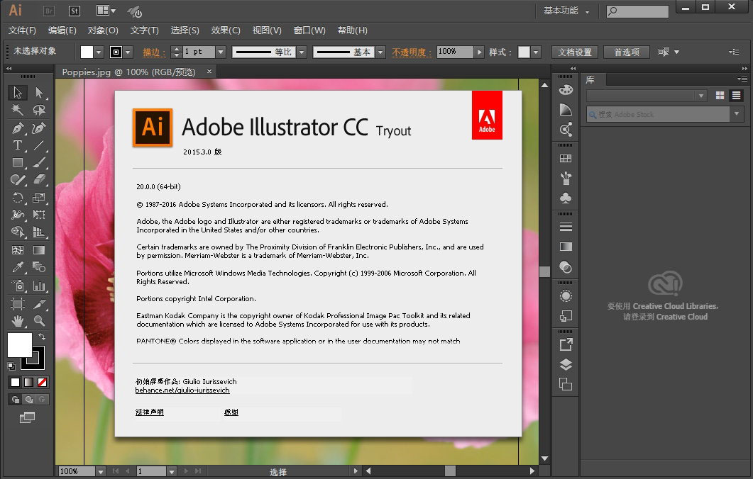
Task: Open the Swatches grid panel icon
Action: click(x=566, y=158)
